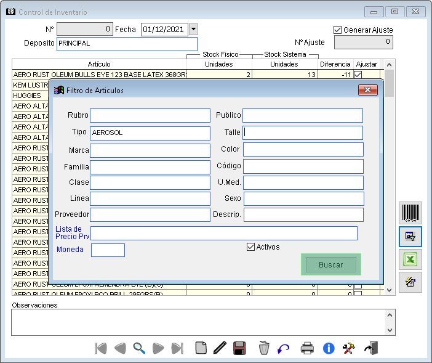The image size is (432, 363).
Task: Open the magnifier search icon
Action: pyautogui.click(x=139, y=348)
